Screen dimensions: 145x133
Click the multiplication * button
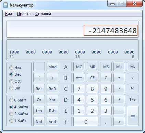(x=119, y=100)
